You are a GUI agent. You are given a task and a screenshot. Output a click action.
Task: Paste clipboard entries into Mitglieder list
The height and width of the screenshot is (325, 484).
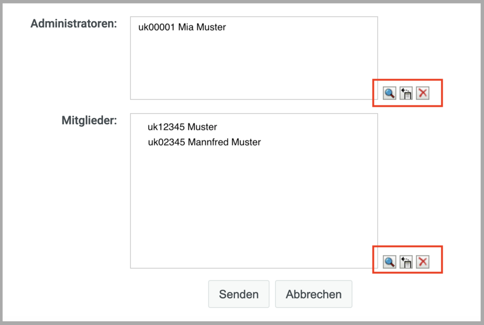406,262
